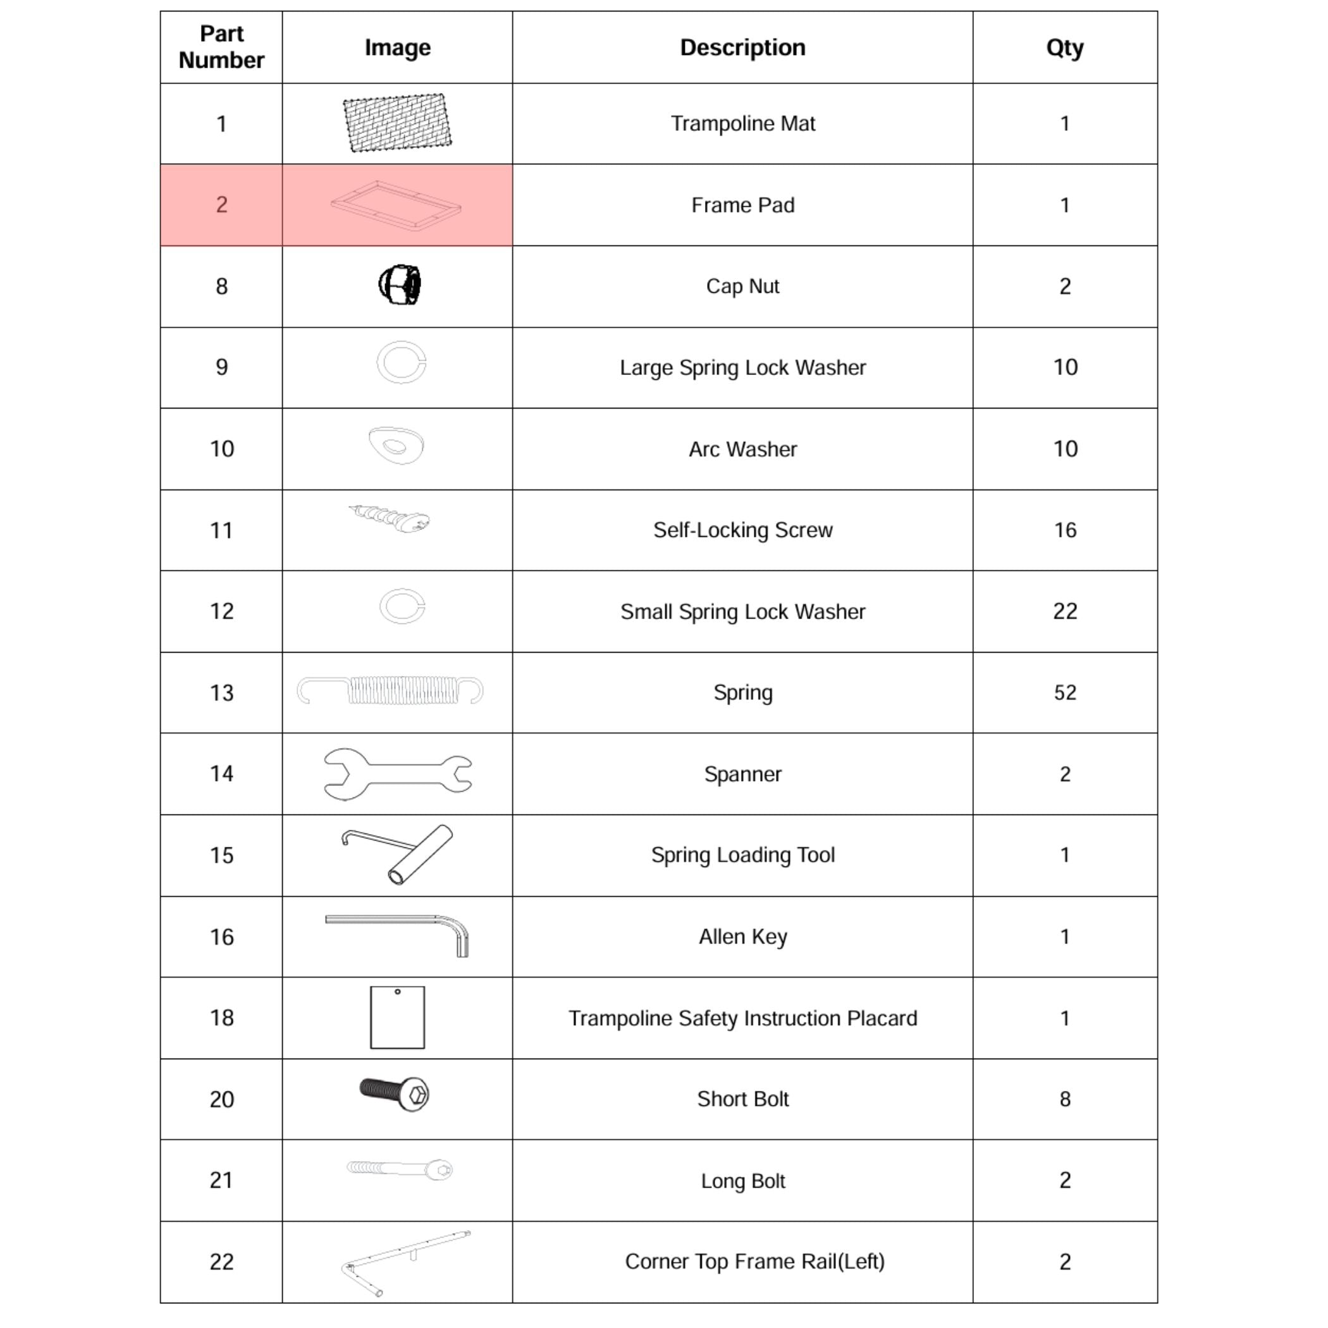Screen dimensions: 1328x1328
Task: Click the Long Bolt illustration
Action: pos(400,1169)
